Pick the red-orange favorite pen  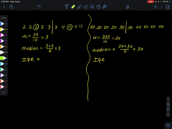(4, 81)
